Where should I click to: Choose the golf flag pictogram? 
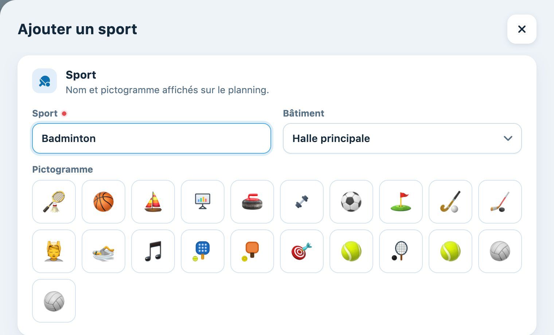[x=401, y=202]
